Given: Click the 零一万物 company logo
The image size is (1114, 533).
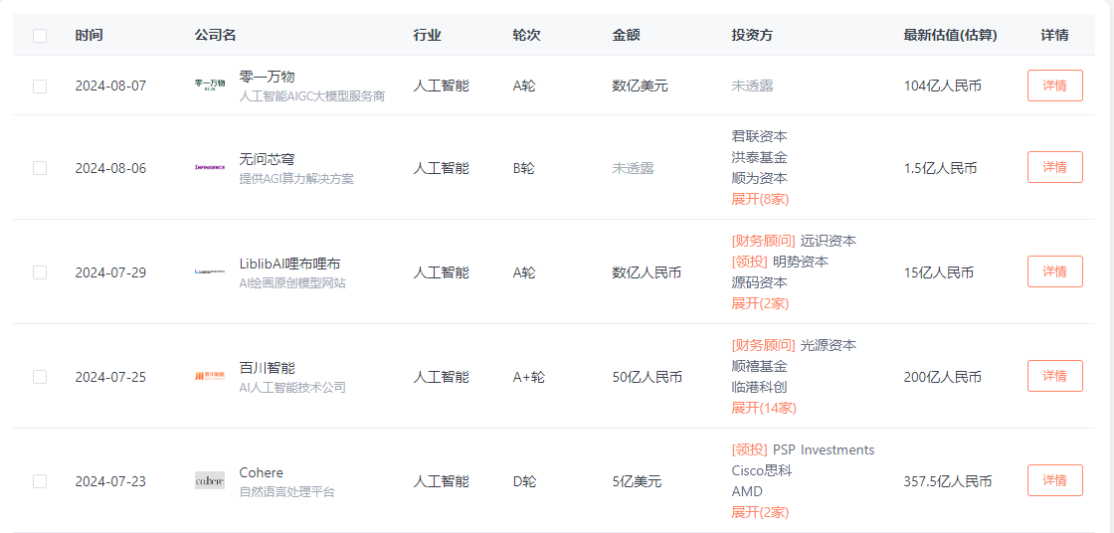Looking at the screenshot, I should click(x=210, y=86).
